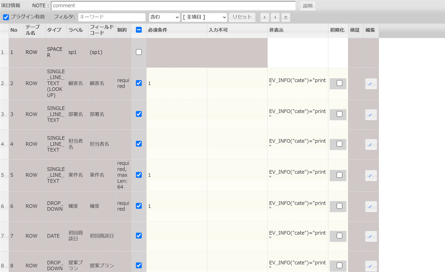
Task: Click the edit pencil for the 担当者名 row
Action: pyautogui.click(x=371, y=144)
